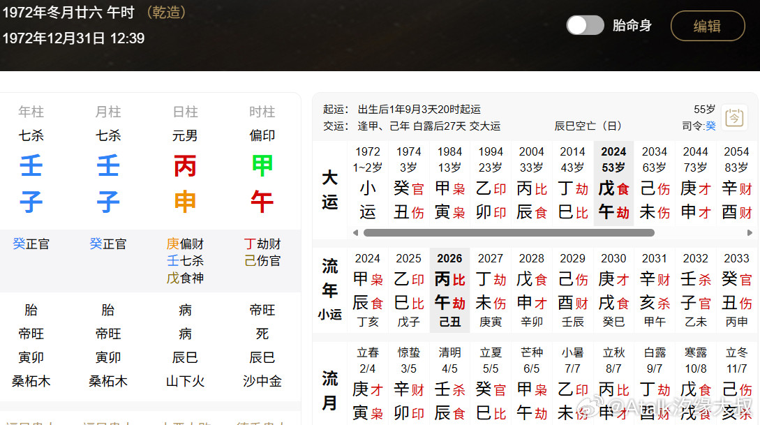Click hidden stem 壬七杀
This screenshot has width=760, height=425.
point(185,261)
